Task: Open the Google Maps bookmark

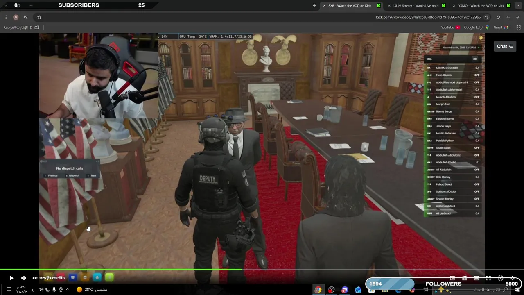Action: pos(476,27)
